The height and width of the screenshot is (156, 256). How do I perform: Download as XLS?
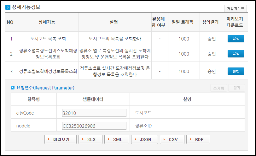pos(90,139)
